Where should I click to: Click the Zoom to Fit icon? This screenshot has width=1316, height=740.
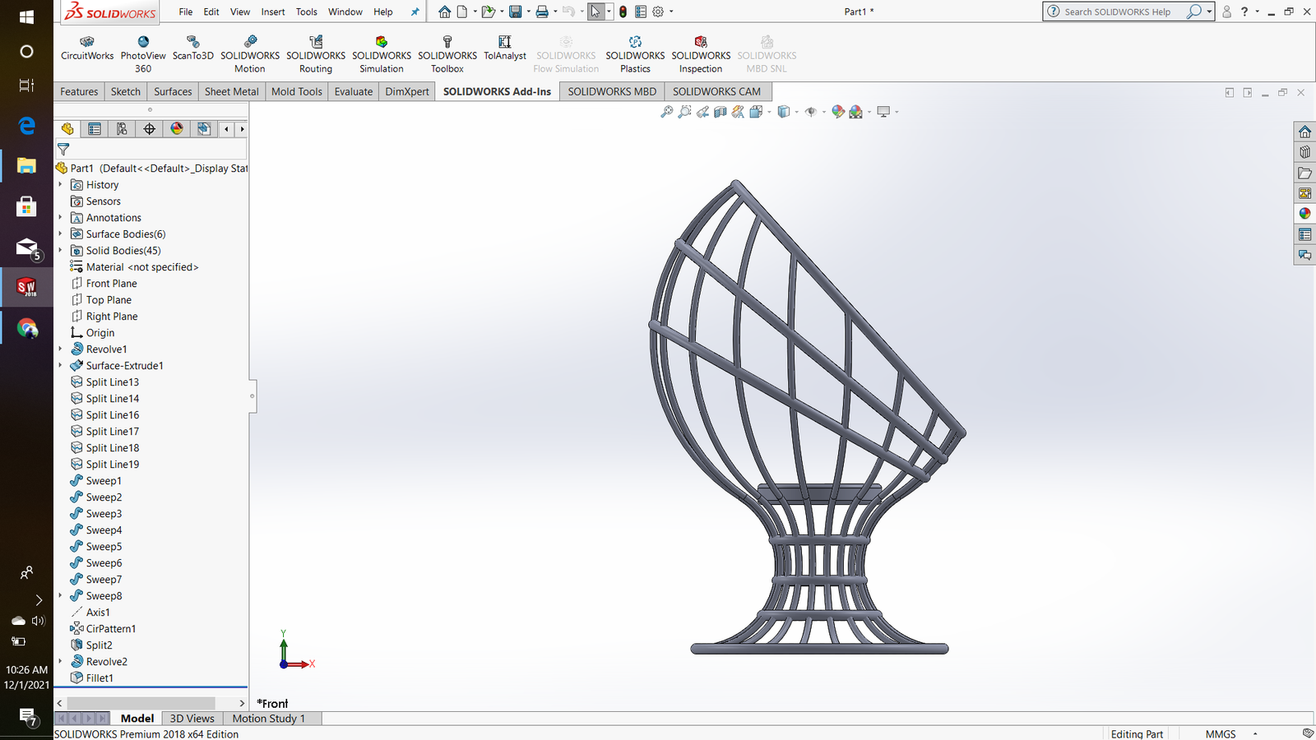click(666, 112)
